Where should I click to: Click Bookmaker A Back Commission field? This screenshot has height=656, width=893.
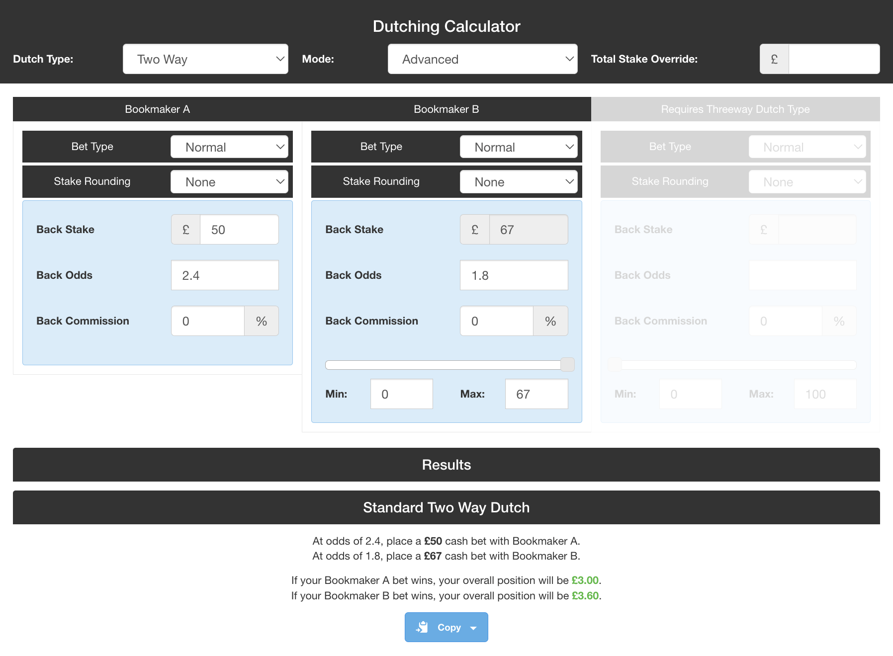click(208, 321)
